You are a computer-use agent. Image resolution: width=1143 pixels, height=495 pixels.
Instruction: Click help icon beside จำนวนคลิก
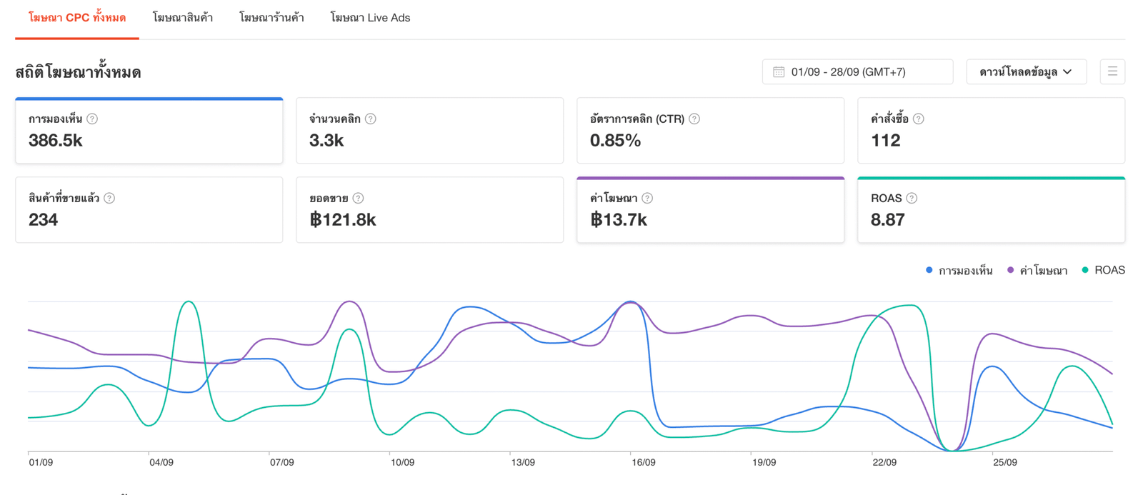(x=370, y=119)
